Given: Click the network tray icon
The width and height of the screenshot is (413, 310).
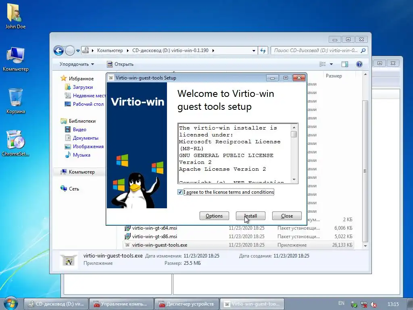Looking at the screenshot, I should [x=364, y=304].
